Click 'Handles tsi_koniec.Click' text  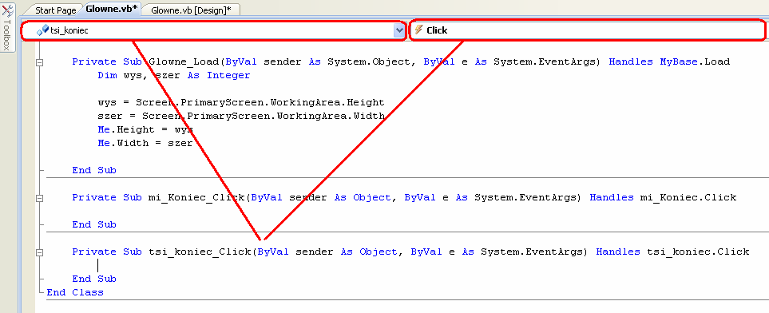pyautogui.click(x=672, y=252)
